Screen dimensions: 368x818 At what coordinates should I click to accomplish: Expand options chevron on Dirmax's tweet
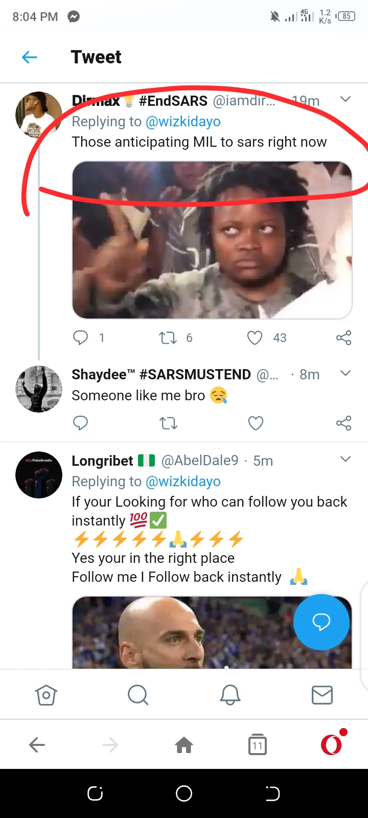pos(346,99)
